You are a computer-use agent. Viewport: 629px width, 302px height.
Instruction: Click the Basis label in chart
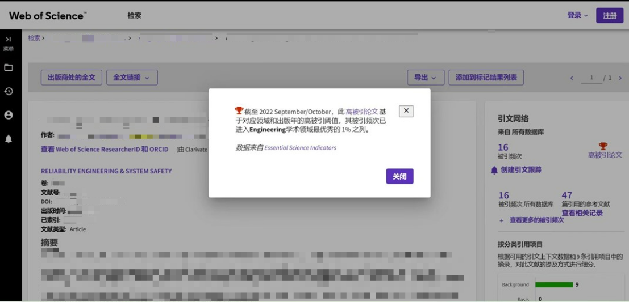523,299
